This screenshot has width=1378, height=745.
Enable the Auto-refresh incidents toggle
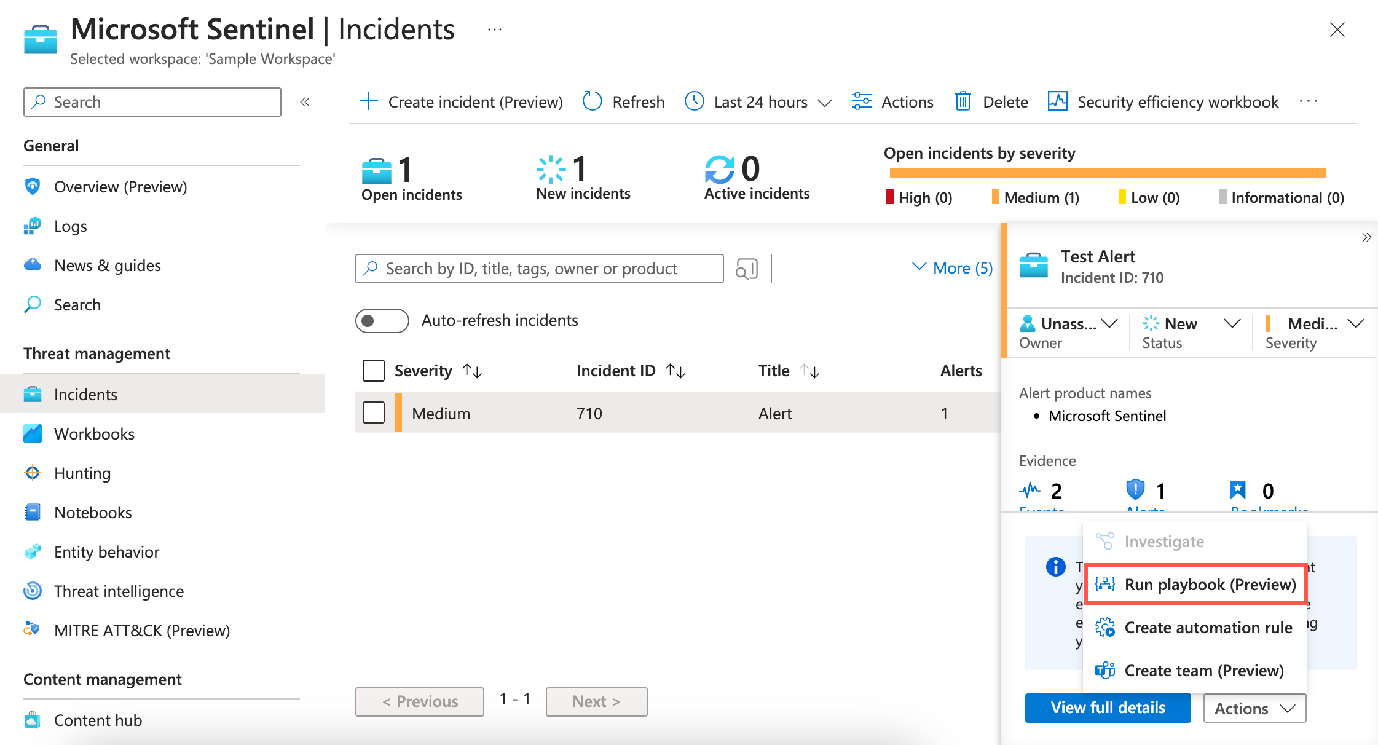(x=382, y=320)
